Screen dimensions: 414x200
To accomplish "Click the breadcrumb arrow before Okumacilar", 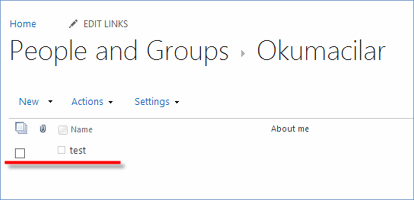I will (x=243, y=54).
